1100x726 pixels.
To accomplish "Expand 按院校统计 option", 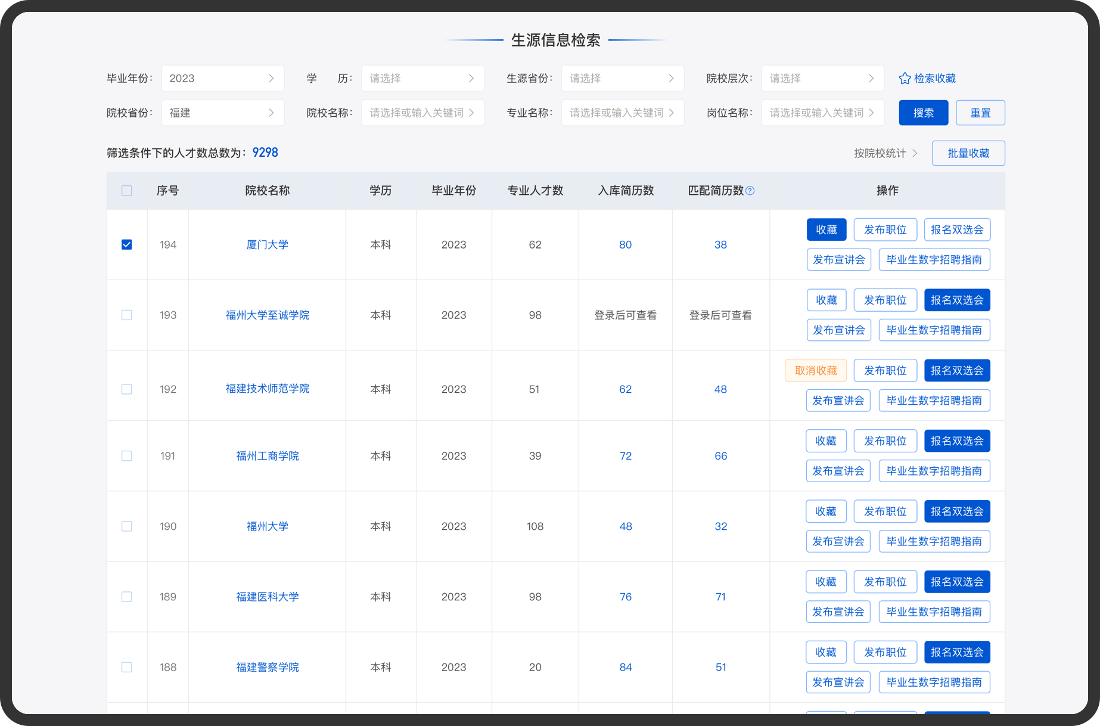I will point(885,153).
